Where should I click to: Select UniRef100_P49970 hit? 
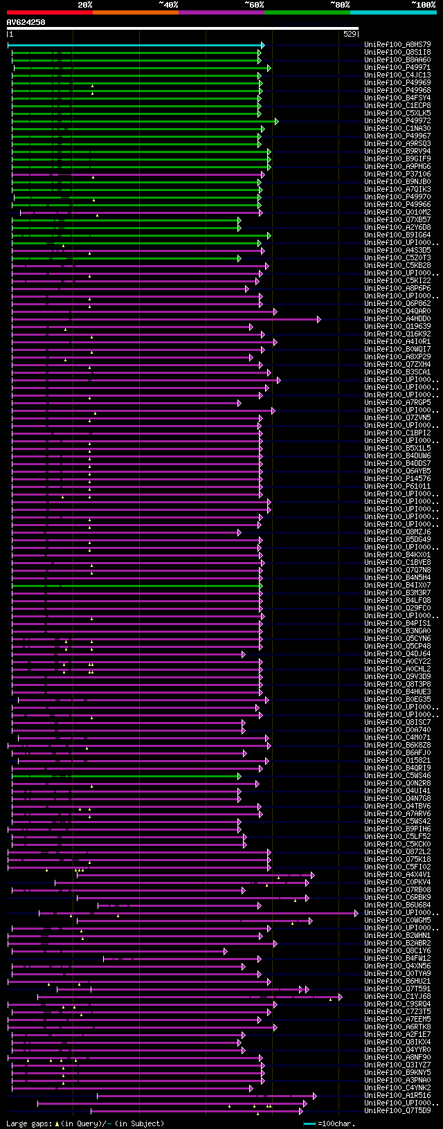click(x=397, y=197)
